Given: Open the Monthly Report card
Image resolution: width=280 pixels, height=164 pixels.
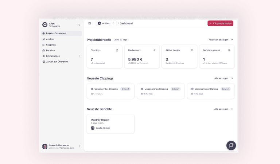Looking at the screenshot, I should (x=110, y=124).
